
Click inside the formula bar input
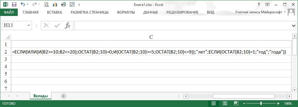[182, 26]
